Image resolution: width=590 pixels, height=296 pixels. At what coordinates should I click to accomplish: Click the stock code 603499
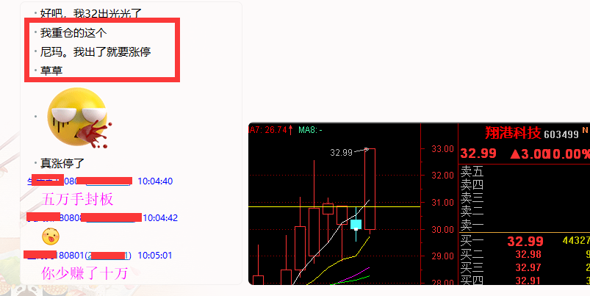point(561,134)
